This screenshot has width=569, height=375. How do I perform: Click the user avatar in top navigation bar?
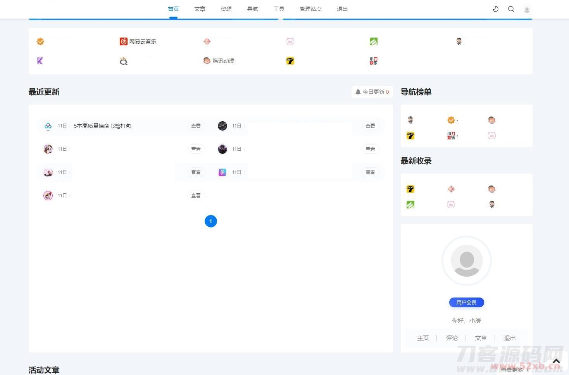pos(526,9)
